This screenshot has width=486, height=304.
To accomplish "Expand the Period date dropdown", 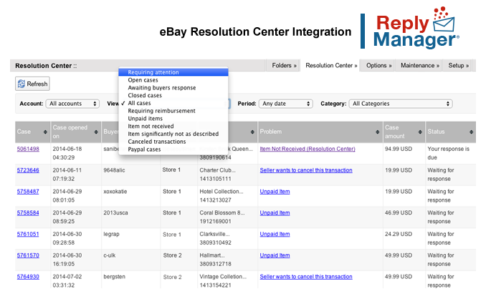I will pos(285,104).
